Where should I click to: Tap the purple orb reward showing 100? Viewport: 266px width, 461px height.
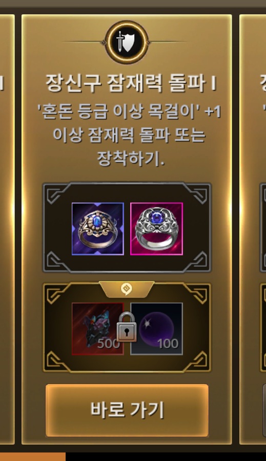pyautogui.click(x=156, y=329)
